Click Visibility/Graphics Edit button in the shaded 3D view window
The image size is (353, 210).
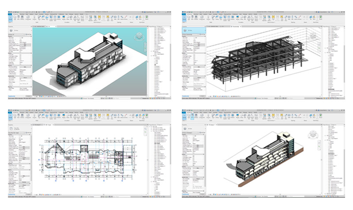pos(25,44)
